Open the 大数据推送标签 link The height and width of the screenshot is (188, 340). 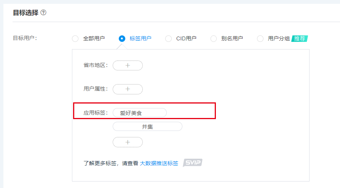click(x=159, y=163)
